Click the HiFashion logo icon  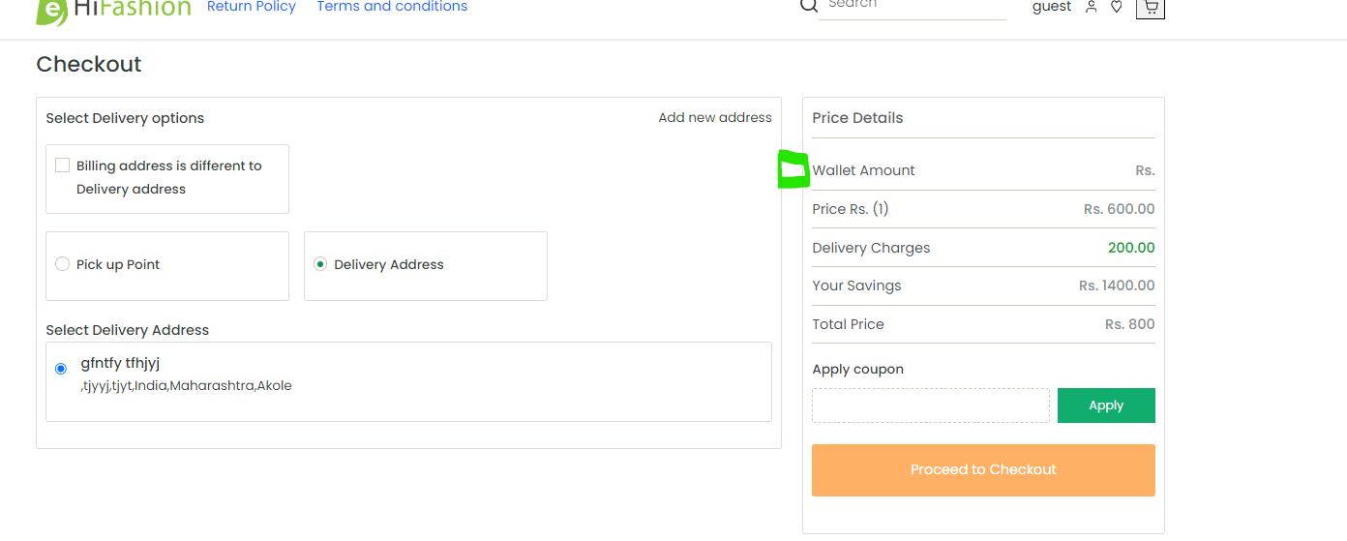51,11
